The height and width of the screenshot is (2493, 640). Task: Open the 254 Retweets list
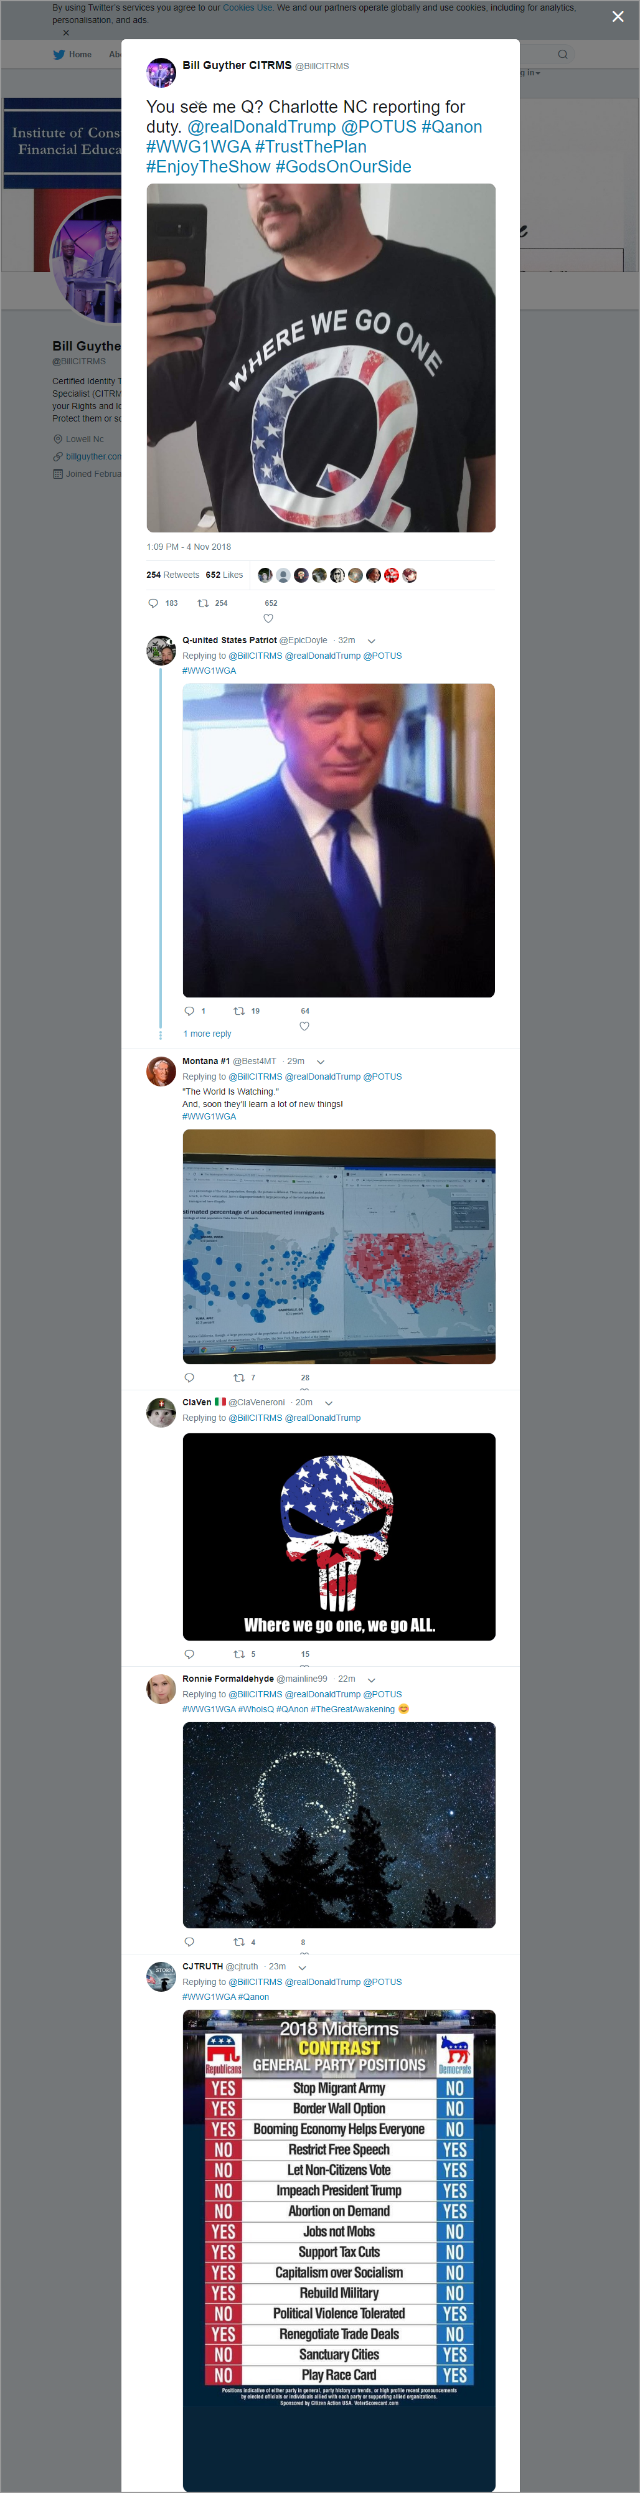pyautogui.click(x=172, y=575)
